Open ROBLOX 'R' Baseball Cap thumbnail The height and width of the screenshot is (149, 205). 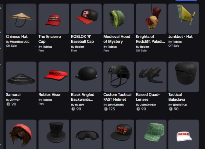(x=86, y=19)
